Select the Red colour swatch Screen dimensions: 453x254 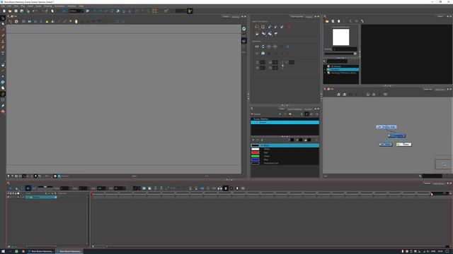[x=255, y=152]
